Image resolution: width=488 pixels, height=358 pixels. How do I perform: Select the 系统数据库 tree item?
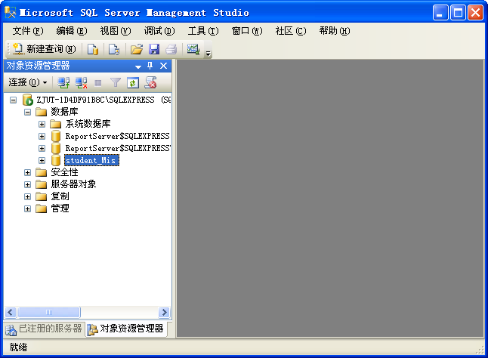coord(88,124)
